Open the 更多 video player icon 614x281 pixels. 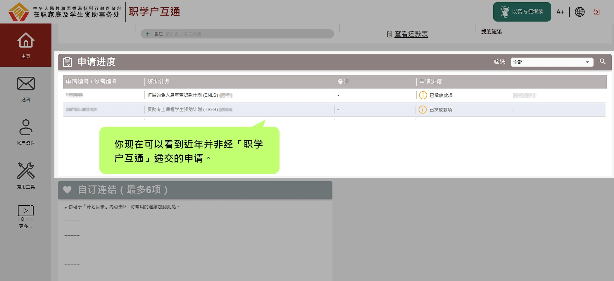[x=26, y=213]
